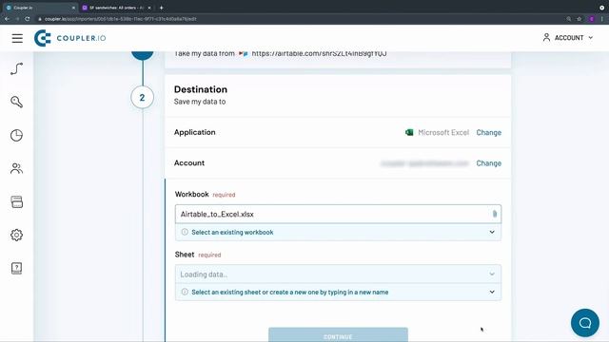Viewport: 609px width, 342px height.
Task: Open the billing card icon in sidebar
Action: 16,201
